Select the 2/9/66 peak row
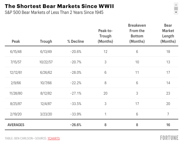 click(92, 83)
